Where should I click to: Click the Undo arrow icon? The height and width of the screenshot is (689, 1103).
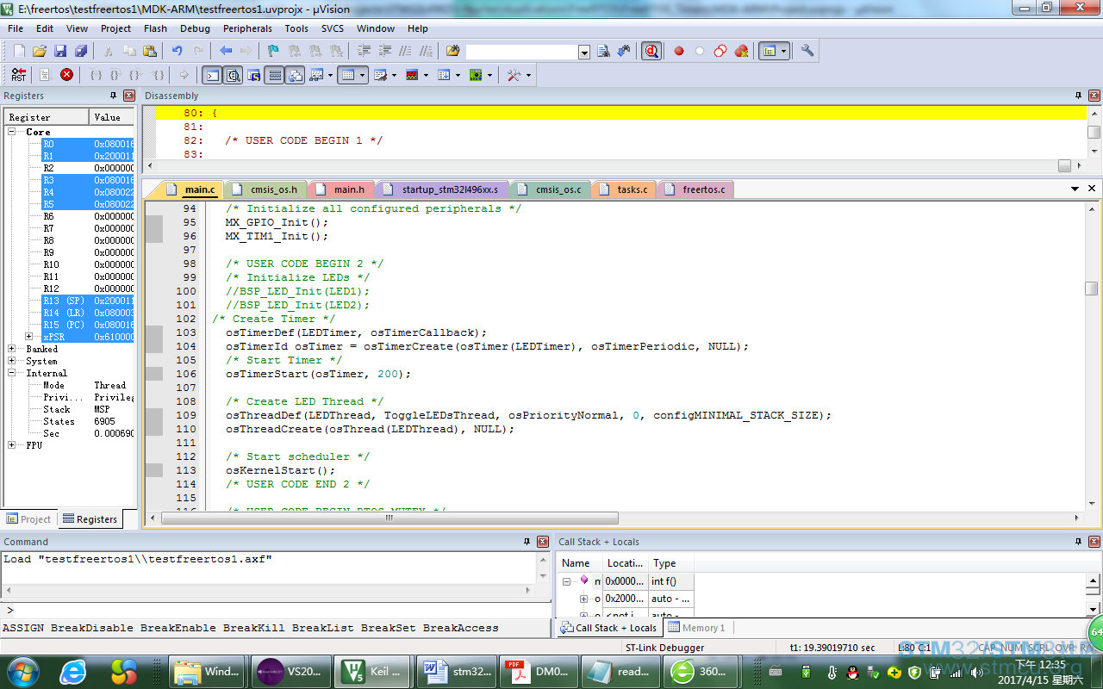177,51
